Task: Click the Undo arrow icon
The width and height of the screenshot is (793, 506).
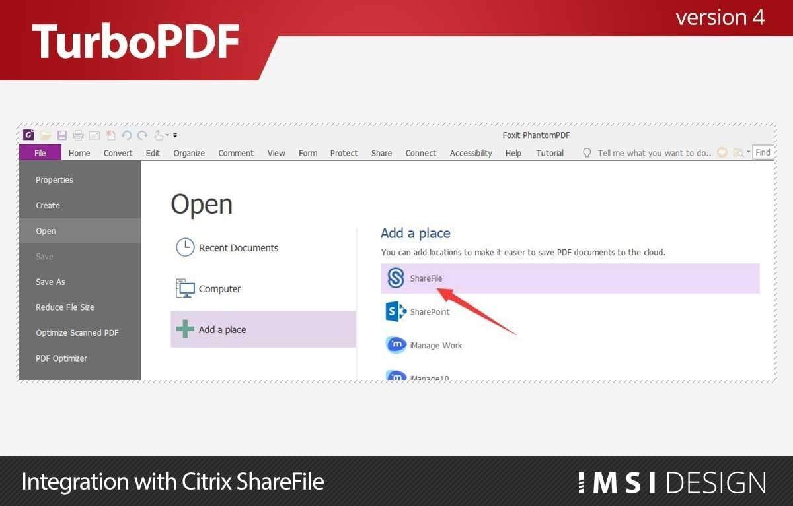Action: (126, 135)
